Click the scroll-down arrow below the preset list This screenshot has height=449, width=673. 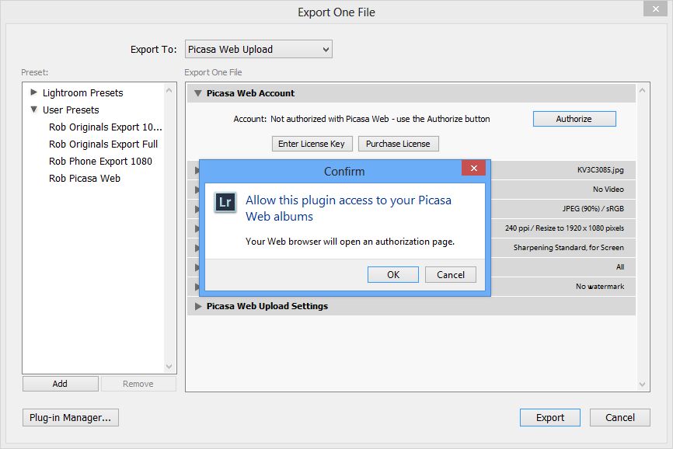click(169, 366)
